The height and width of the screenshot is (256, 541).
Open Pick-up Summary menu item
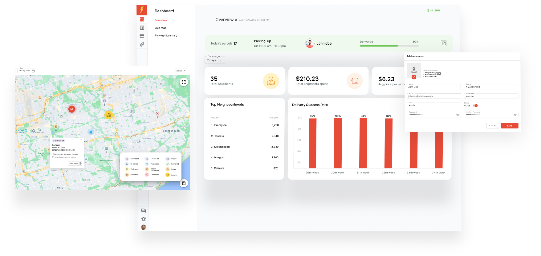click(166, 36)
